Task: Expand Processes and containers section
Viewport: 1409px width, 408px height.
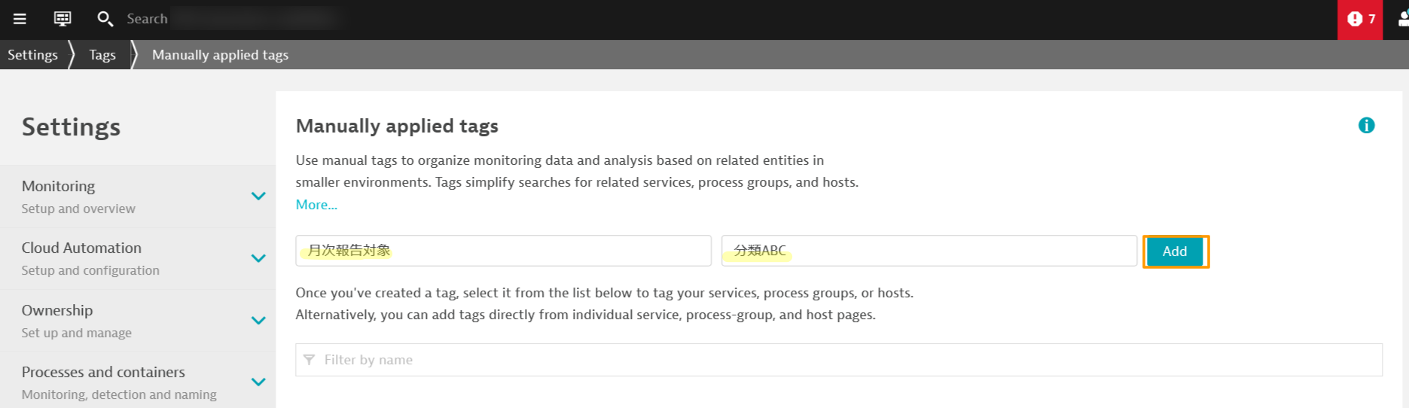Action: click(x=258, y=382)
